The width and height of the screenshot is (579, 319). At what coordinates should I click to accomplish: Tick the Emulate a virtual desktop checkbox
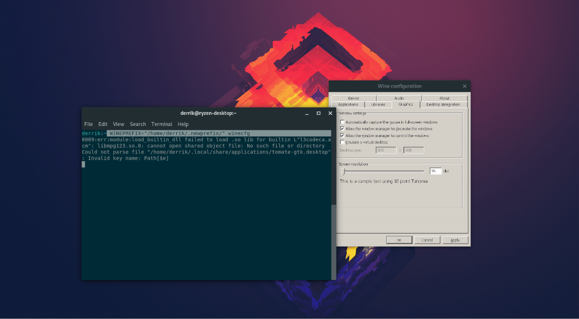pyautogui.click(x=342, y=142)
